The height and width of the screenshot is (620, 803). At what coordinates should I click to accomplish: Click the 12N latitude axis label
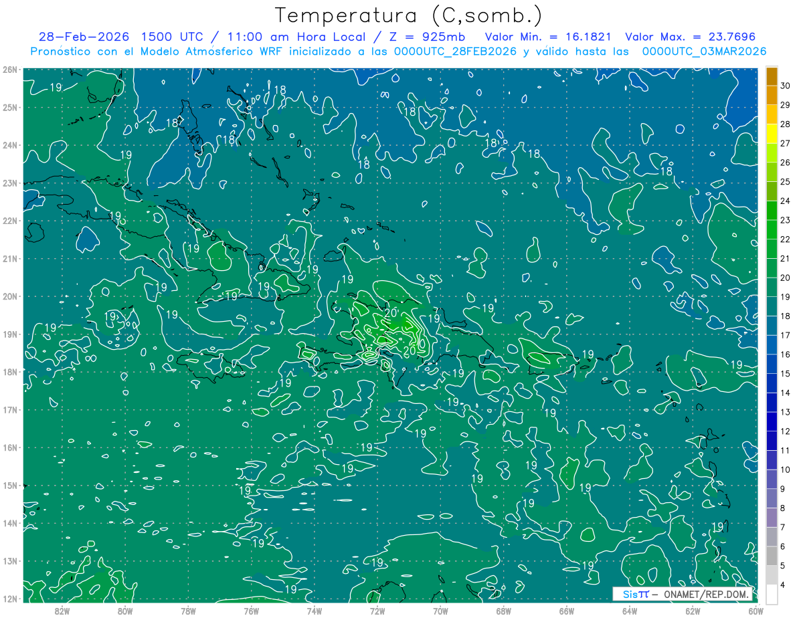pos(10,599)
